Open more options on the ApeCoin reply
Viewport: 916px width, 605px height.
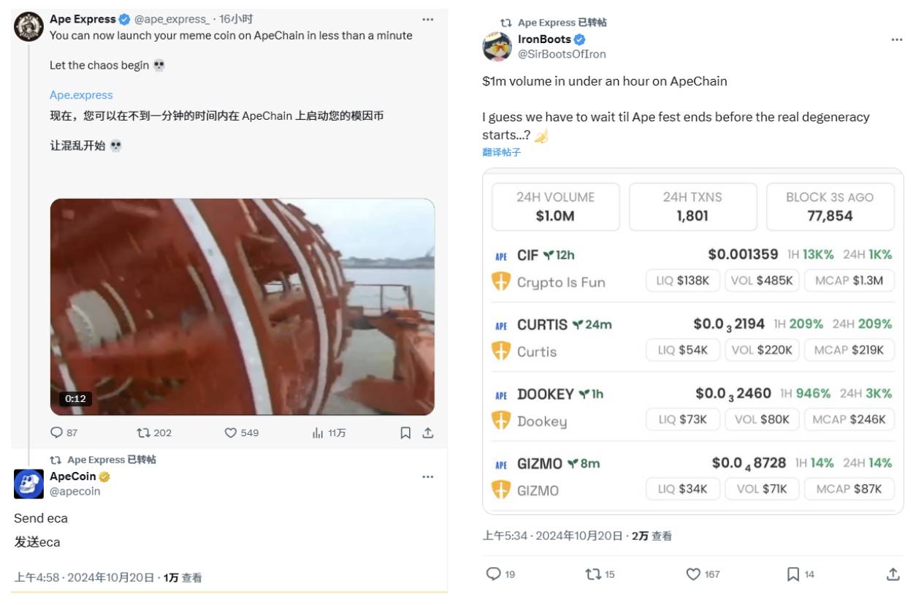tap(427, 476)
